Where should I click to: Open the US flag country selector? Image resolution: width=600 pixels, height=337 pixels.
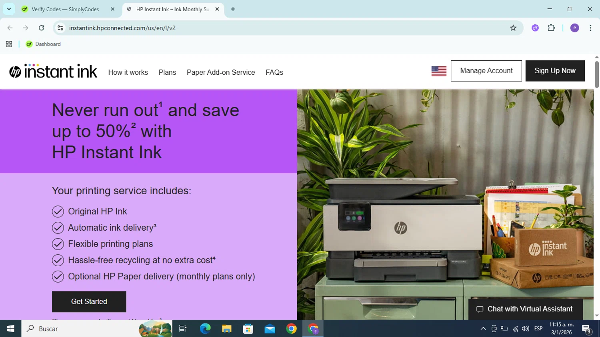pyautogui.click(x=439, y=71)
